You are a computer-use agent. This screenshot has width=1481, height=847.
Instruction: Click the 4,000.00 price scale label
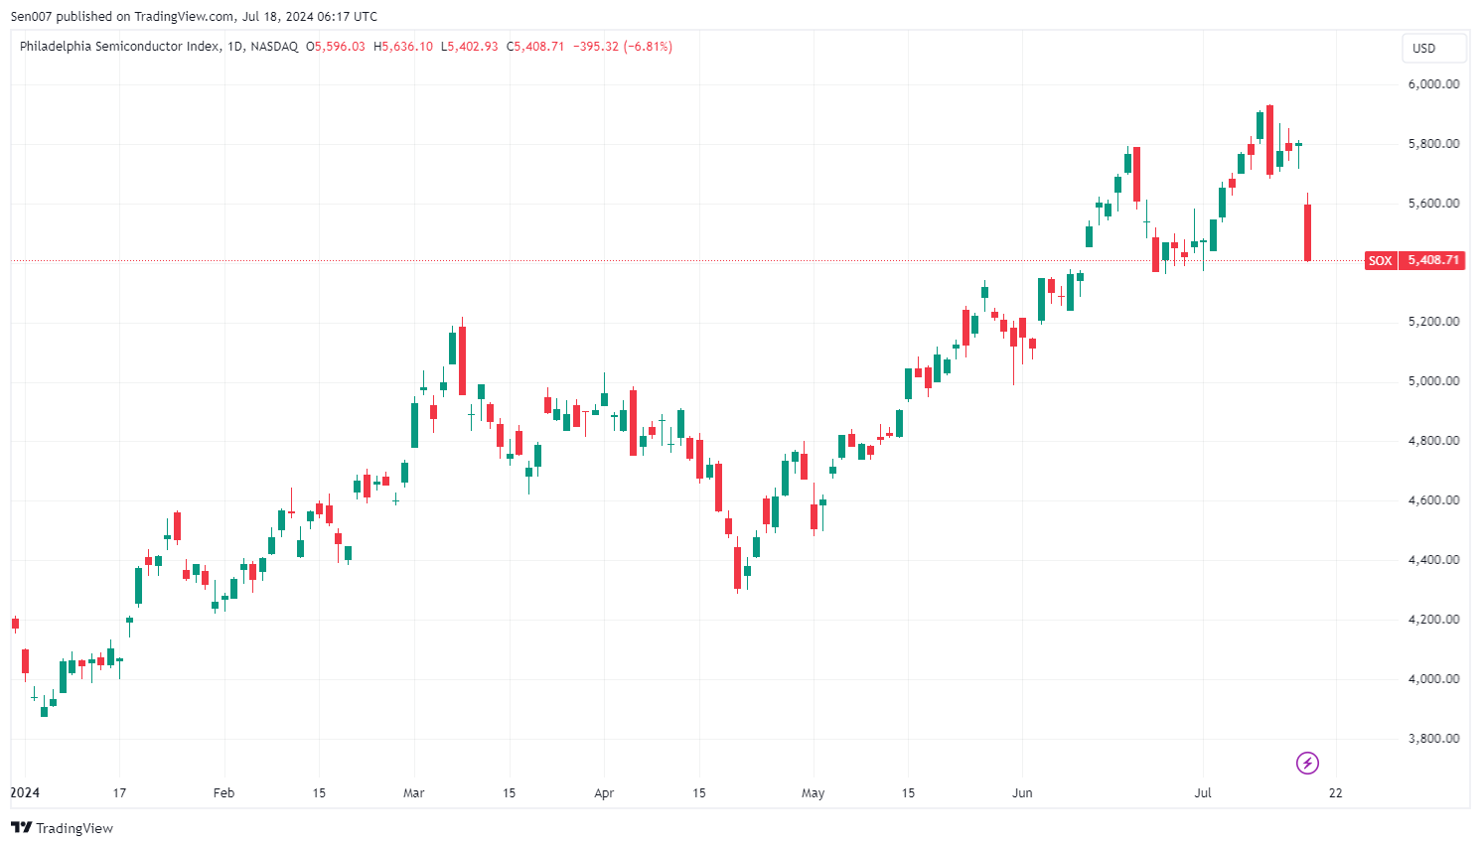pos(1433,679)
